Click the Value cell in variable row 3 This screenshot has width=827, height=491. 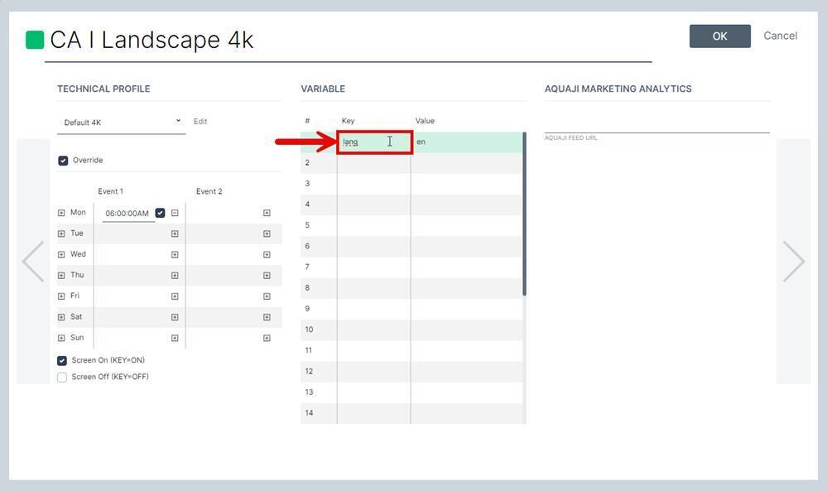466,184
